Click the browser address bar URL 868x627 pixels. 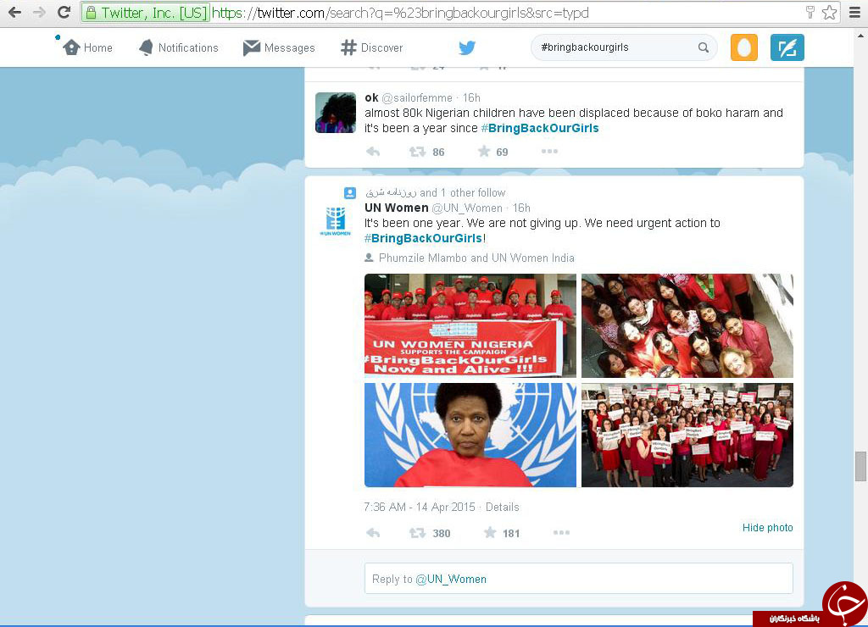[400, 13]
